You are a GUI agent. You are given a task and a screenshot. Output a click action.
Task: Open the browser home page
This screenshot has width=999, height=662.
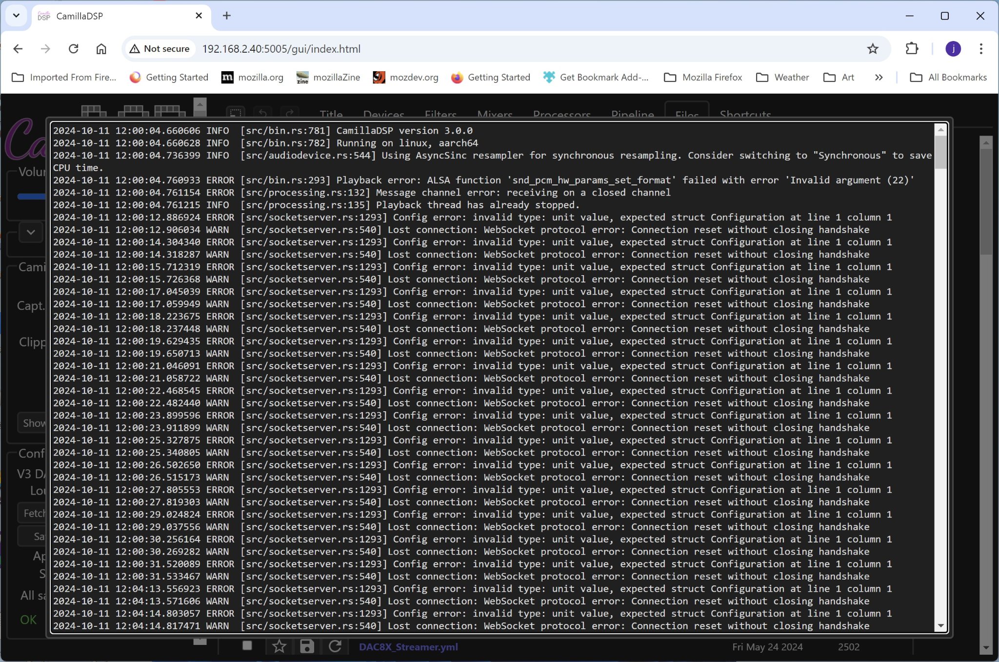pyautogui.click(x=101, y=49)
